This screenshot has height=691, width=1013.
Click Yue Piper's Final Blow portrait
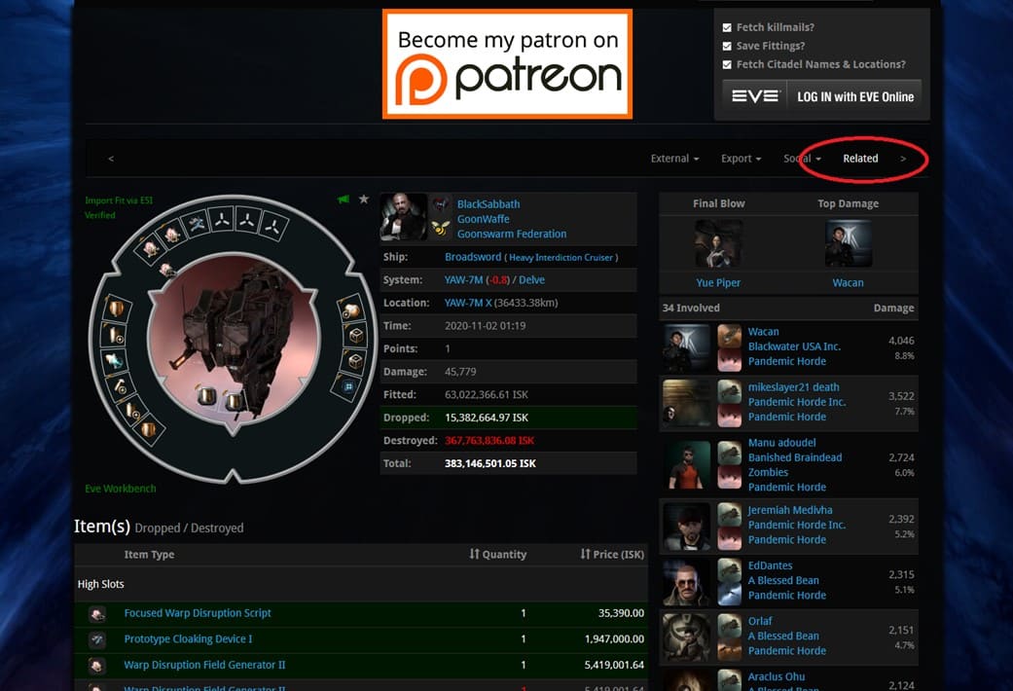point(718,243)
